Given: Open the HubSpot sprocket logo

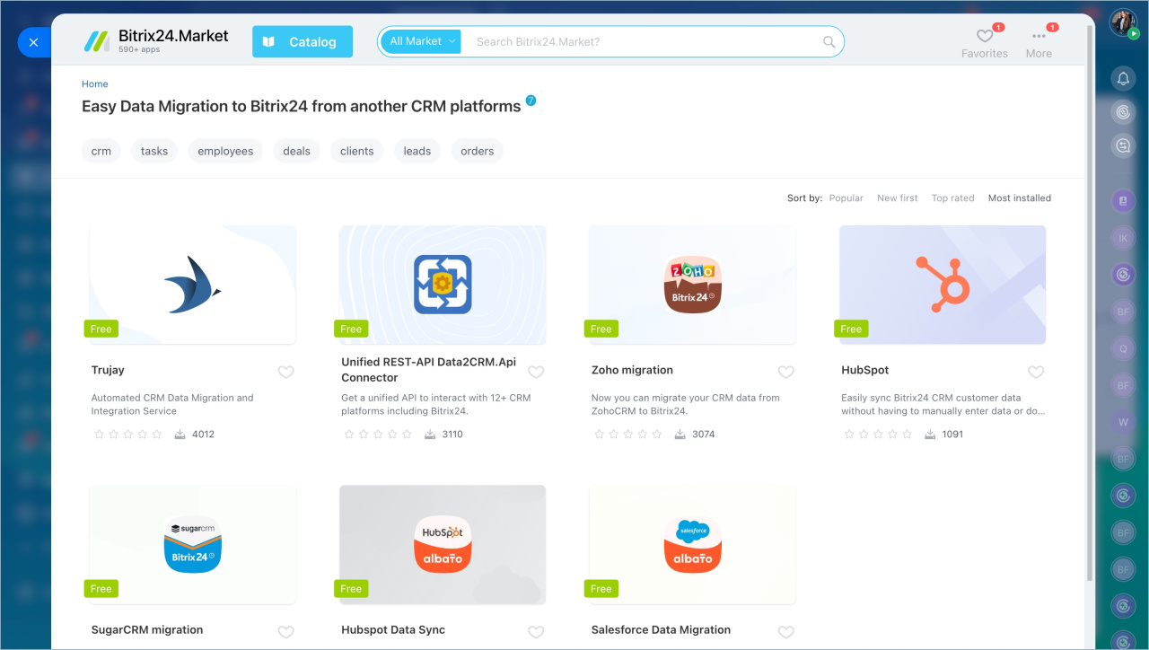Looking at the screenshot, I should coord(943,285).
